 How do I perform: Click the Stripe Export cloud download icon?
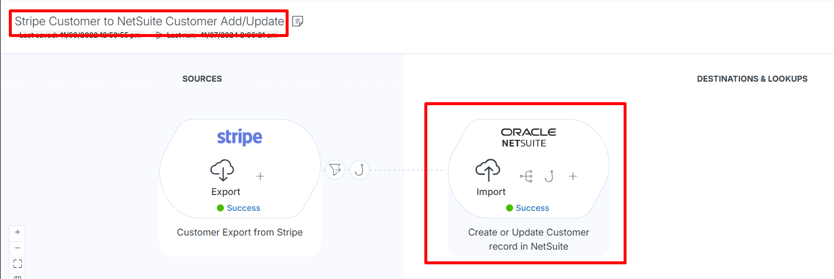pos(222,170)
